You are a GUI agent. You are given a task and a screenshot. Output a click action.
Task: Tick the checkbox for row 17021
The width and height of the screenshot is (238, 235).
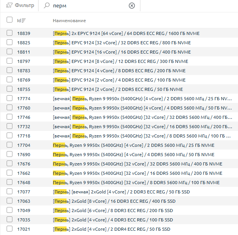coord(9,229)
